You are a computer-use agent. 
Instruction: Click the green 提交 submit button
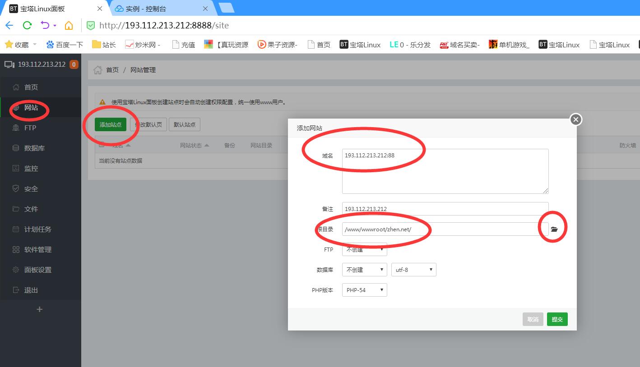557,319
